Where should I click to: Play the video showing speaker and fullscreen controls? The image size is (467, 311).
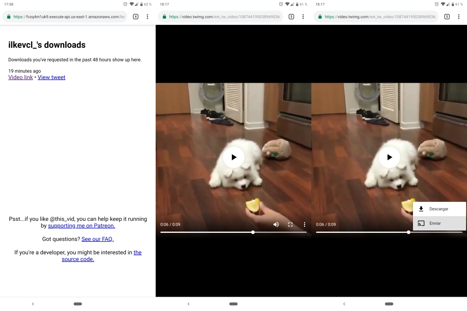tap(233, 157)
